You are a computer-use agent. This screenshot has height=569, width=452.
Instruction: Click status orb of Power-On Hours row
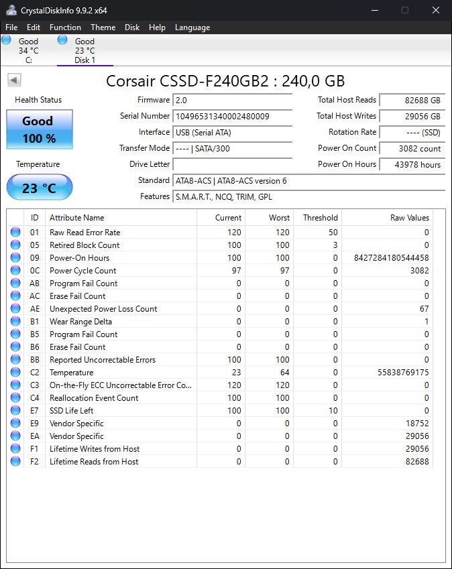coord(15,257)
